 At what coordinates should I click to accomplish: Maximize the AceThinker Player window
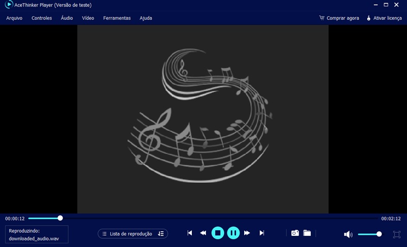[386, 5]
